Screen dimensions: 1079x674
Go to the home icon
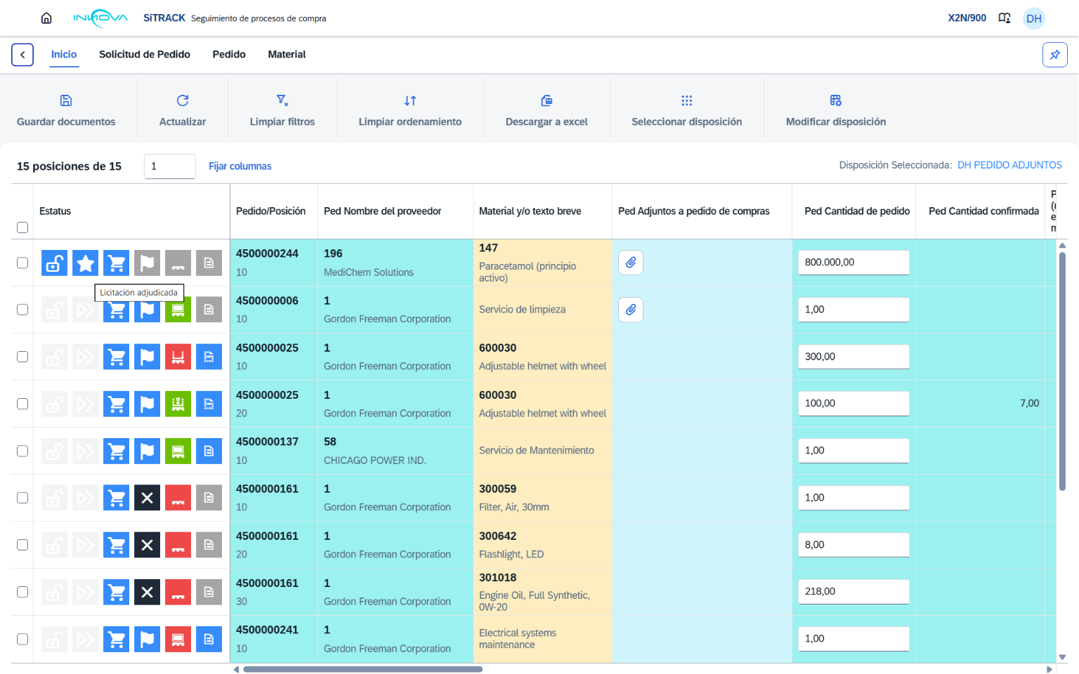click(46, 18)
